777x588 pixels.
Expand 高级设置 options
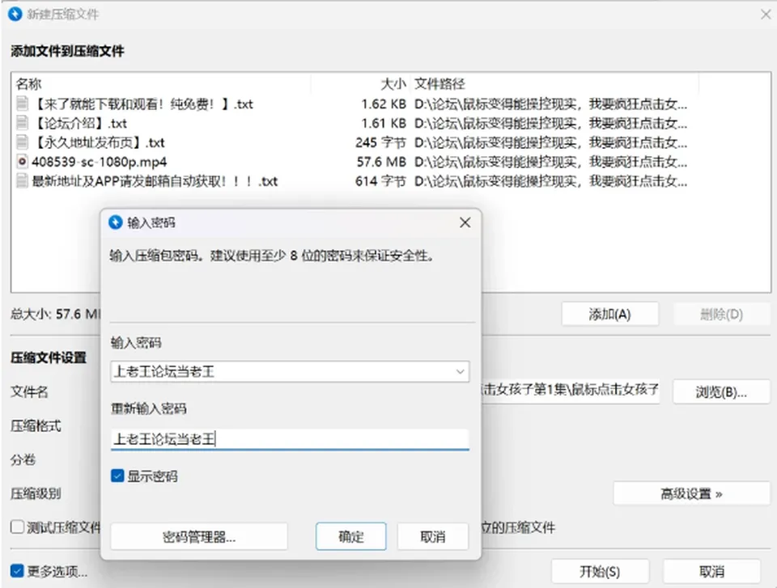[x=692, y=493]
